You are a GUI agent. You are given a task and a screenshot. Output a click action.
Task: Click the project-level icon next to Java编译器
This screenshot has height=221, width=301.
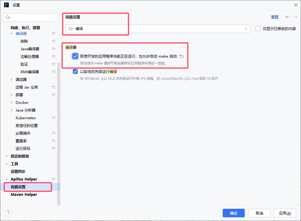(54, 49)
